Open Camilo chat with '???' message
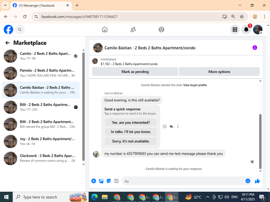The image size is (270, 202). click(40, 56)
